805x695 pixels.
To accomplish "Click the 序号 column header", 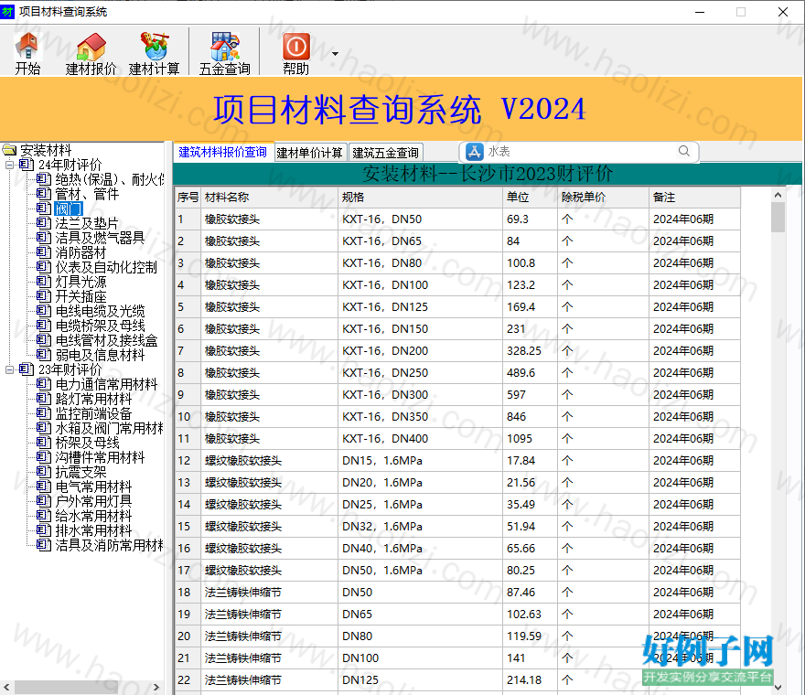I will tap(188, 198).
